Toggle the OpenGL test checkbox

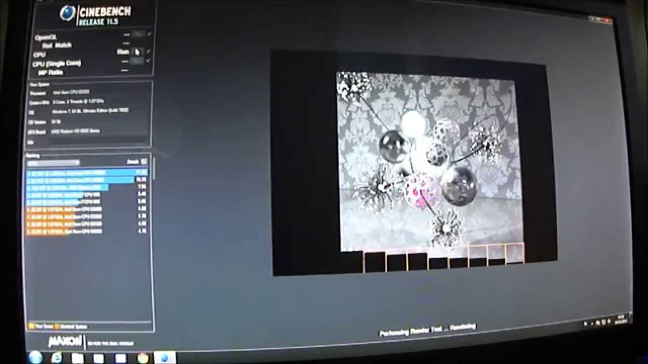point(149,34)
